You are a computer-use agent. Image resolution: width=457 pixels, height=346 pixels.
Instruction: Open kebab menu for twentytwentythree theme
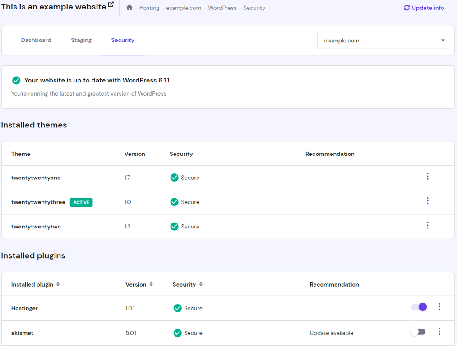[x=427, y=201]
